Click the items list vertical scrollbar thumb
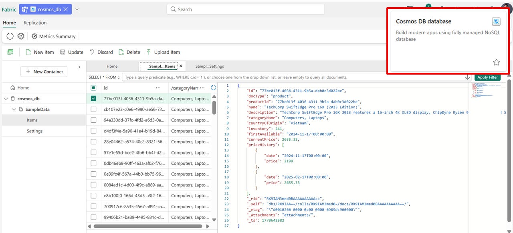The height and width of the screenshot is (233, 513). (214, 107)
